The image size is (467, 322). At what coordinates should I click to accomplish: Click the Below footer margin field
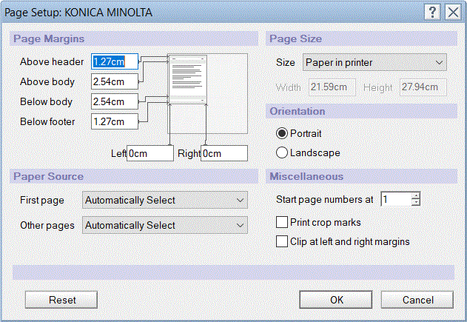(115, 121)
